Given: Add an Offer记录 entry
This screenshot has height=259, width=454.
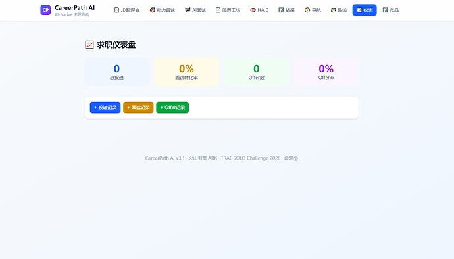Looking at the screenshot, I should [172, 108].
